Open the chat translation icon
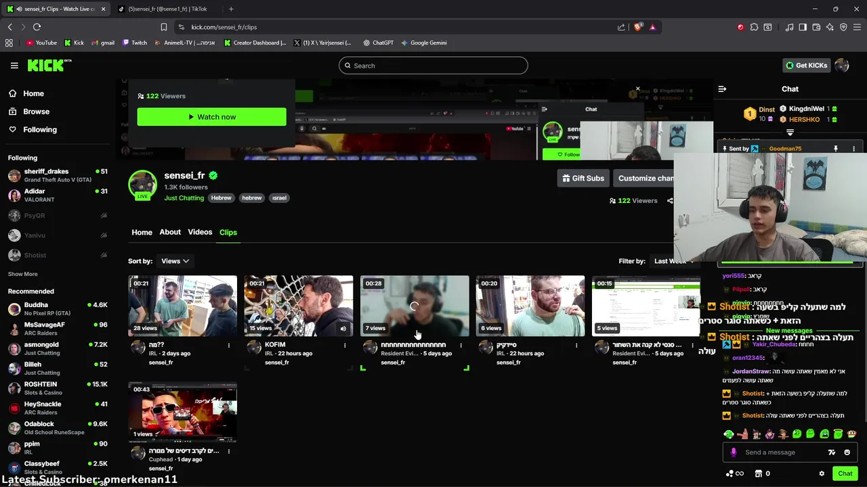The height and width of the screenshot is (487, 867). click(832, 453)
